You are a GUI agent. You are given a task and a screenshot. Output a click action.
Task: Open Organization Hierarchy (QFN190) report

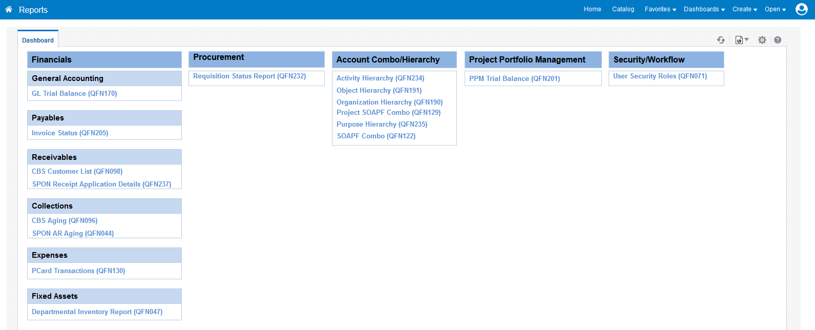coord(389,102)
